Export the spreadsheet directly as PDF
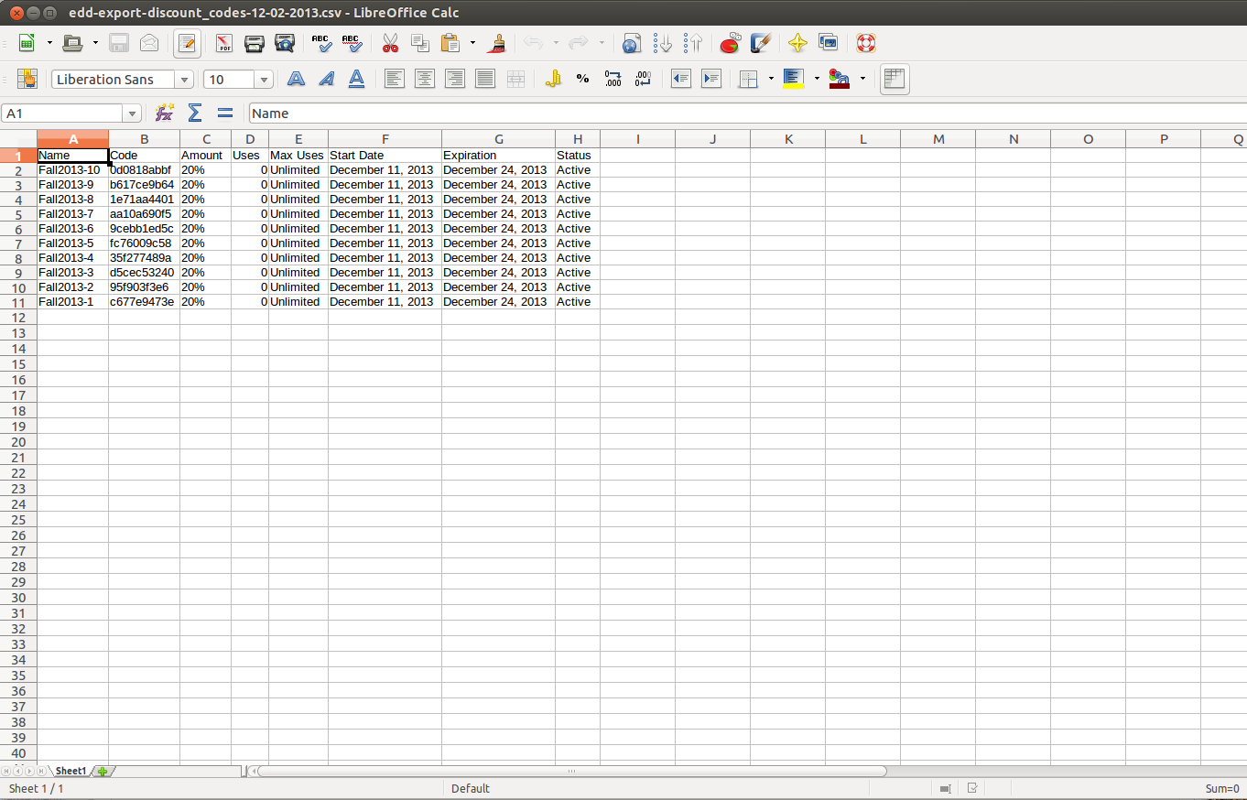This screenshot has height=800, width=1247. [x=224, y=43]
